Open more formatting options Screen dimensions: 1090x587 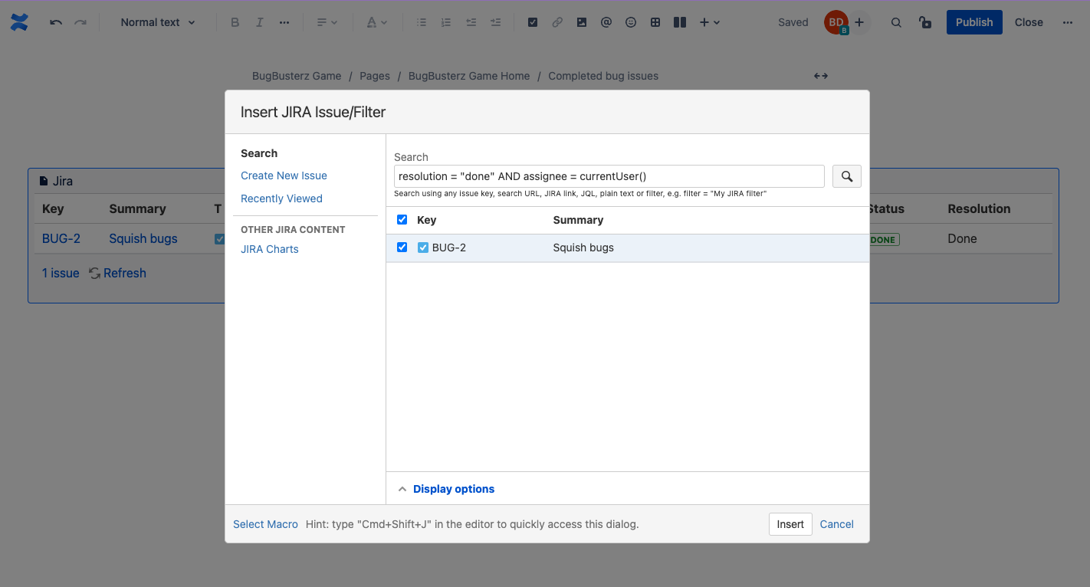(x=284, y=22)
